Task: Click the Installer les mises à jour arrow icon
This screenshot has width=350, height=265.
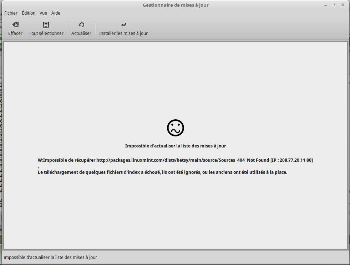Action: point(123,25)
